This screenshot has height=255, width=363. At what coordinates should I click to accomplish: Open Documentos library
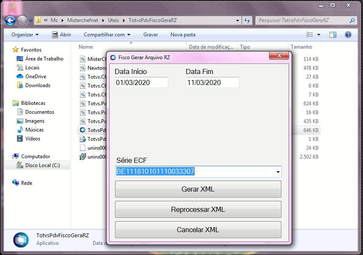(x=40, y=112)
